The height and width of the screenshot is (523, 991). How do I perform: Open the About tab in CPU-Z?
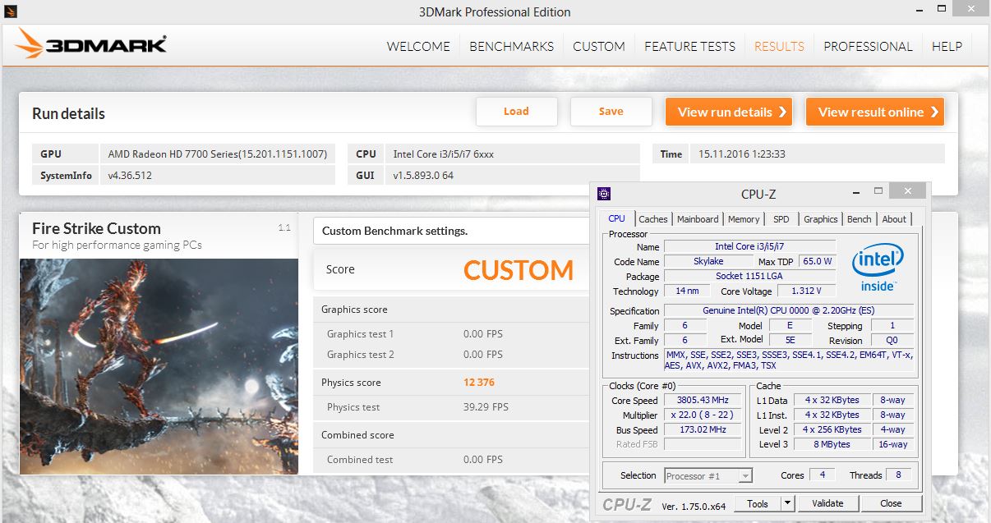point(894,219)
